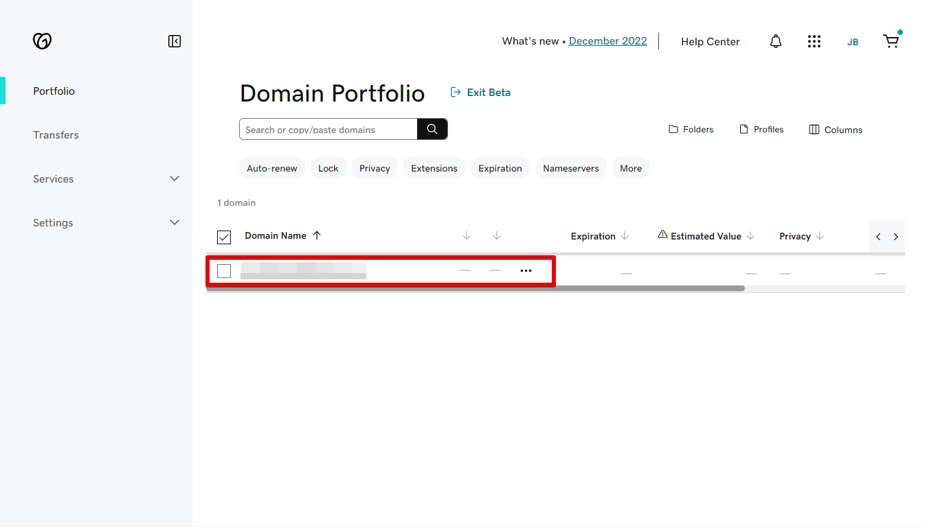Click the search magnifier button
927x527 pixels.
pos(432,129)
